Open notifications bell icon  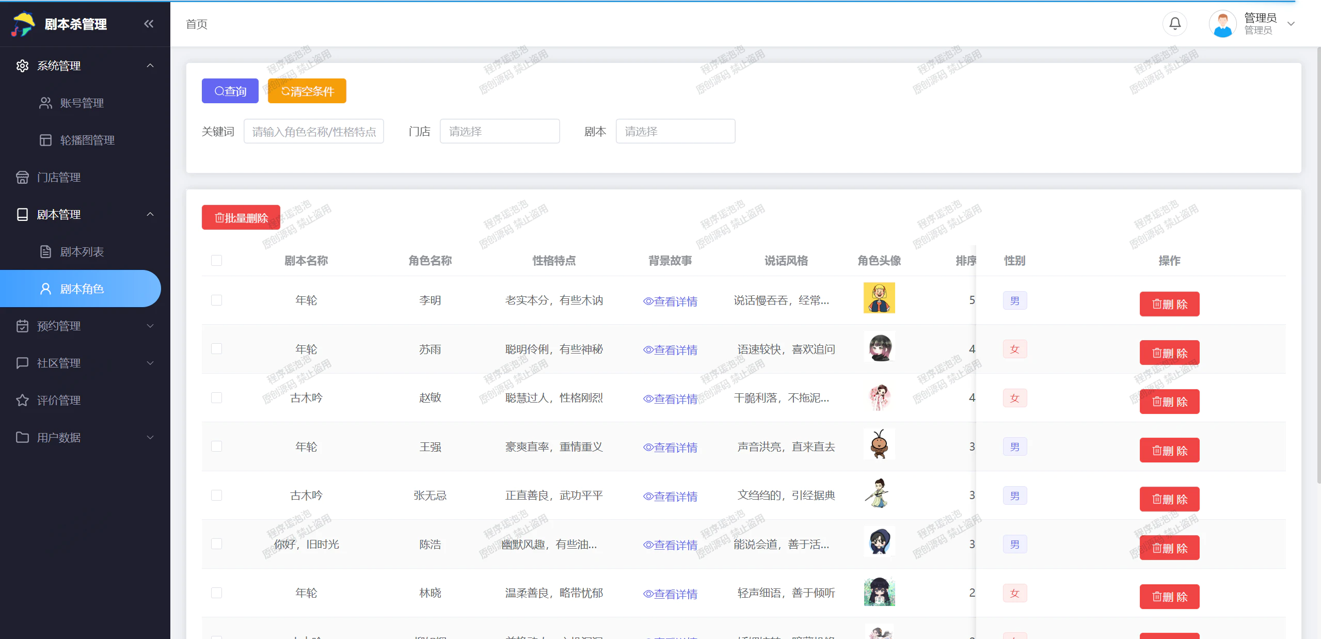[x=1175, y=24]
